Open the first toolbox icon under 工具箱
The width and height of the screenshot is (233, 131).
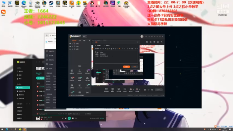pyautogui.click(x=72, y=71)
